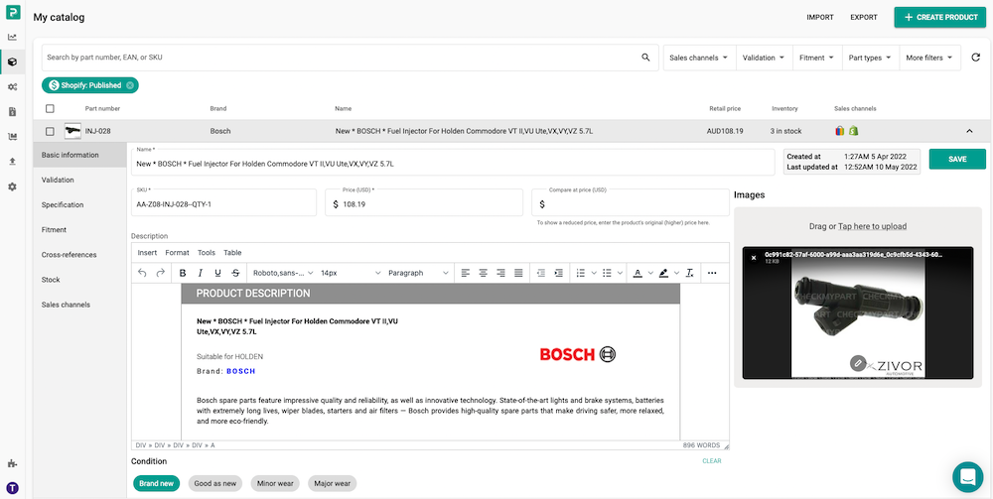Clear formatting in the editor
Viewport: 993px width, 499px height.
coord(690,273)
